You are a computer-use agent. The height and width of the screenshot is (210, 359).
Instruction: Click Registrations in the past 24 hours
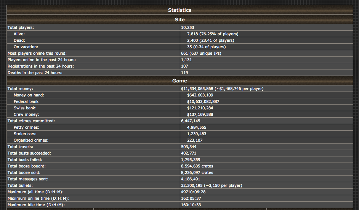tap(41, 66)
